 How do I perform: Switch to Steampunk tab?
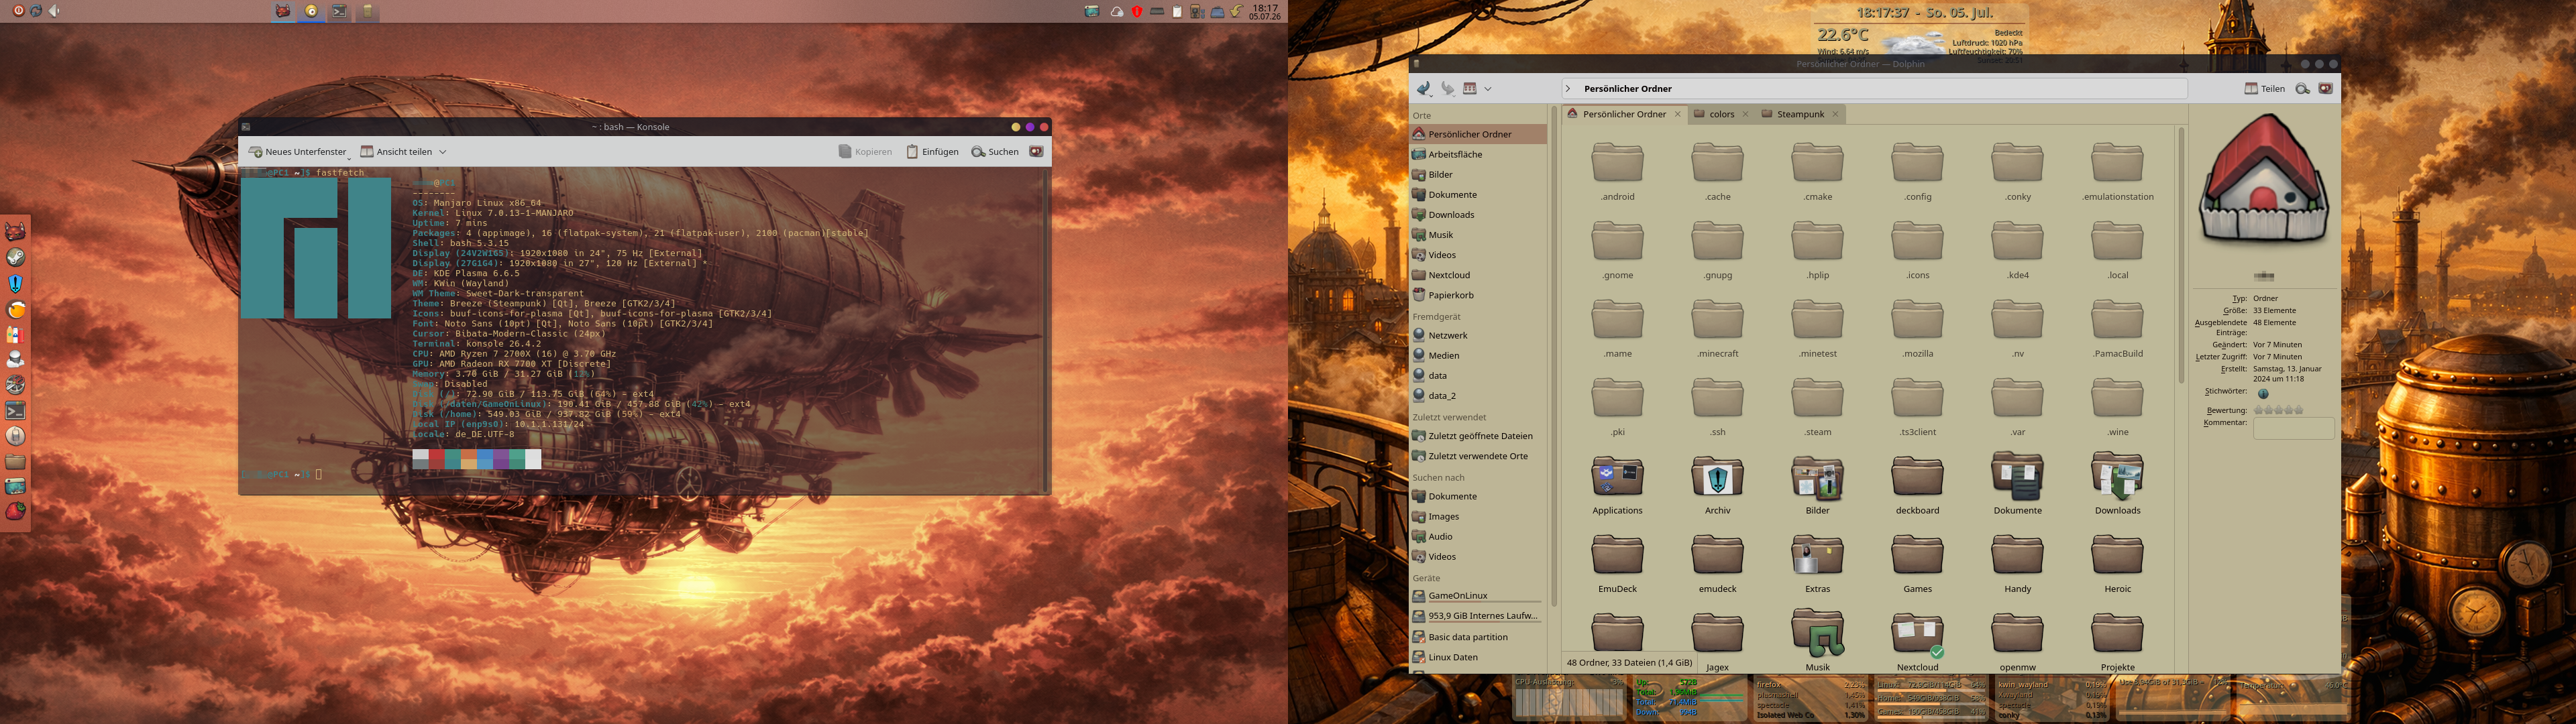(1800, 114)
